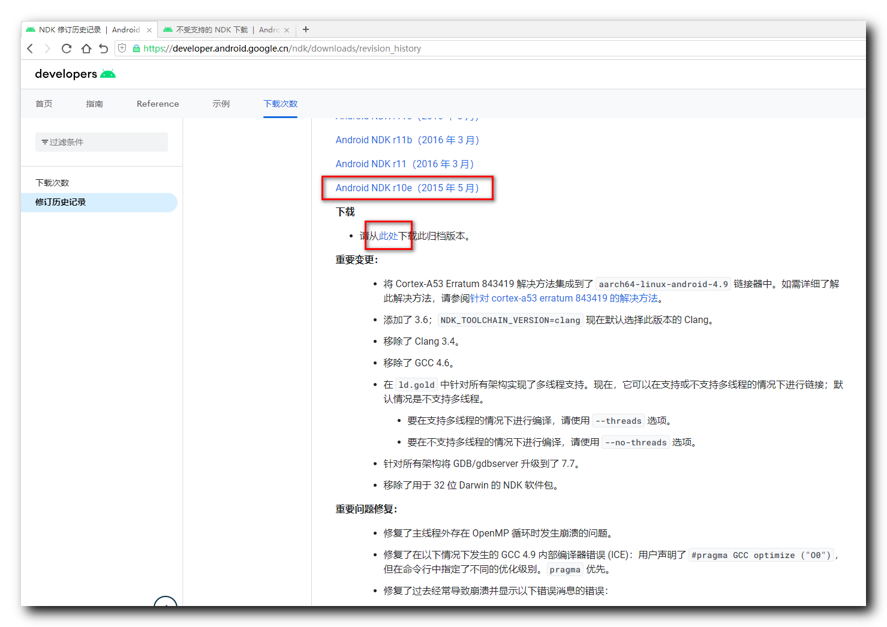Click the ld.gold code text
Screen dimensions: 887x627
coord(416,385)
